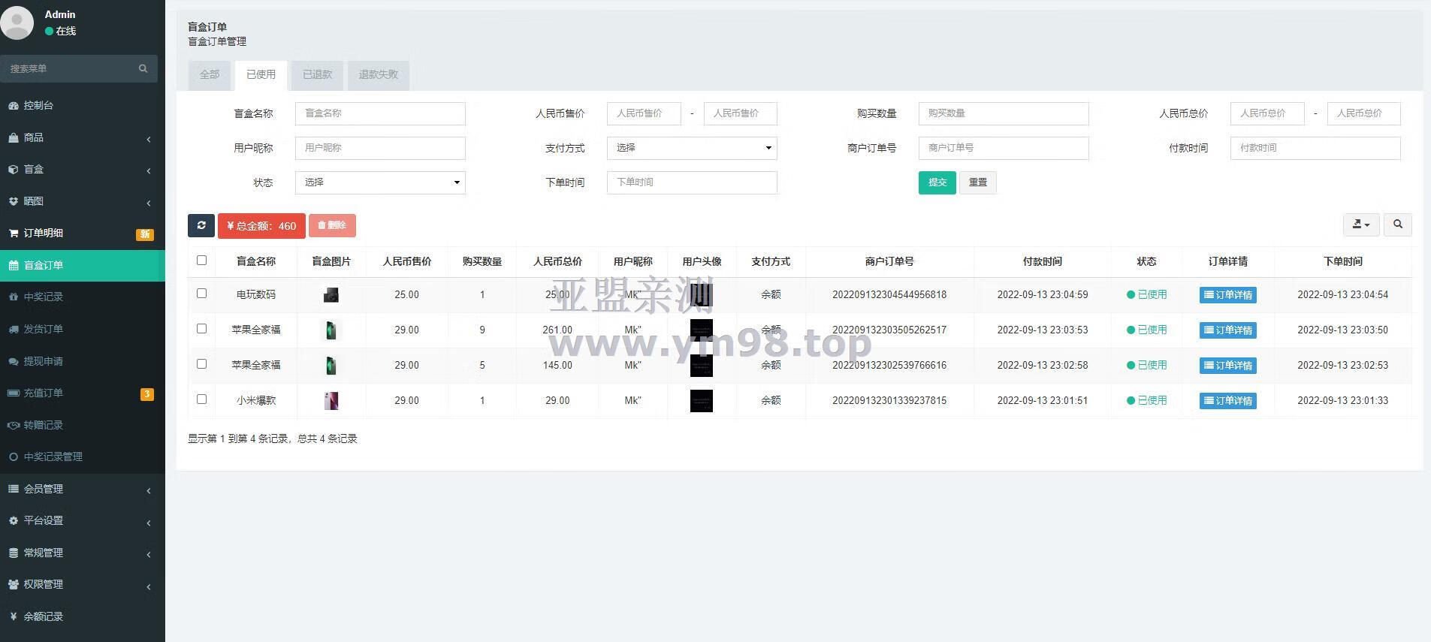Open 中奖记录 sidebar item
This screenshot has width=1431, height=642.
coord(83,297)
